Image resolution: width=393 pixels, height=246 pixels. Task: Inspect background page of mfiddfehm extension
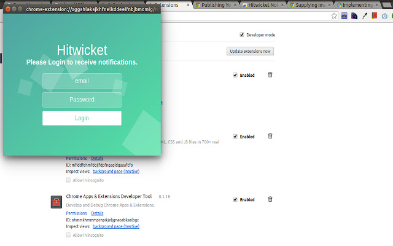[116, 172]
